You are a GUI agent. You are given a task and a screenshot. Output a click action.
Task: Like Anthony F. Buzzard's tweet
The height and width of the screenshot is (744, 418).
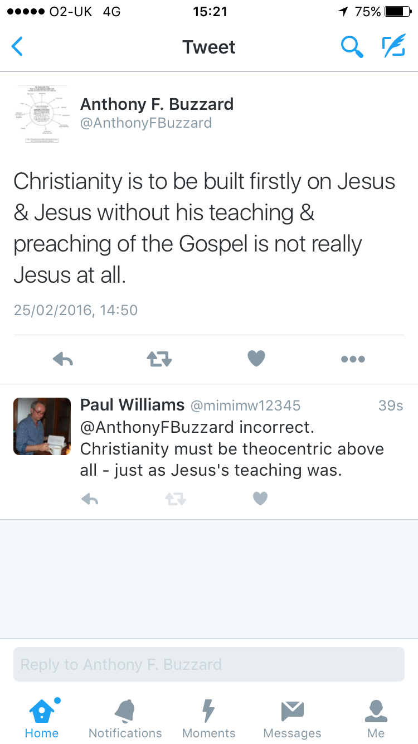(x=256, y=359)
